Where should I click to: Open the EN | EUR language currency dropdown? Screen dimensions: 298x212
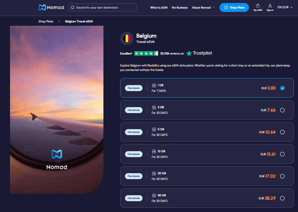tap(284, 7)
